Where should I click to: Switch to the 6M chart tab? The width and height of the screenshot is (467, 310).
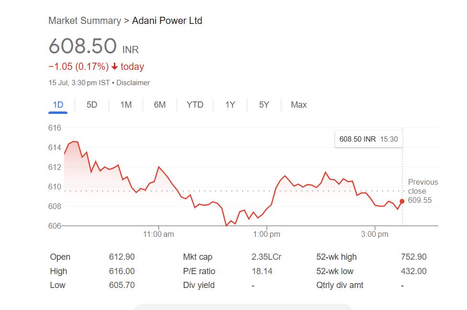pos(160,105)
